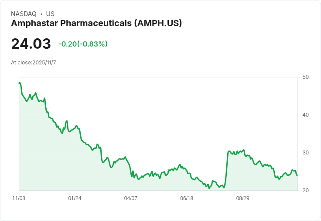
Task: Click the 50 y-axis label
Action: click(305, 77)
